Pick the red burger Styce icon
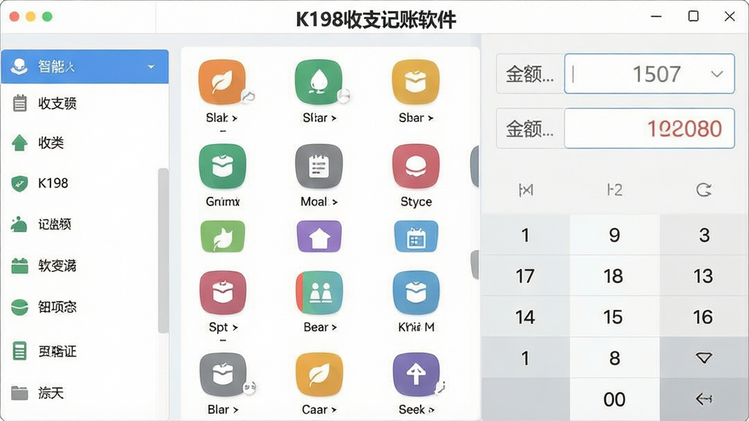749x421 pixels. [416, 166]
